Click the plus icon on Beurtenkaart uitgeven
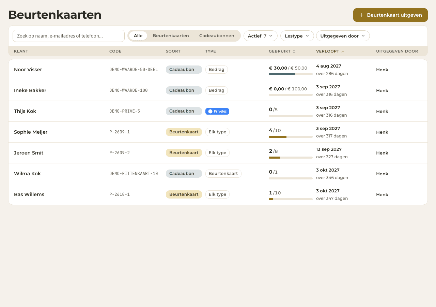 click(x=362, y=15)
